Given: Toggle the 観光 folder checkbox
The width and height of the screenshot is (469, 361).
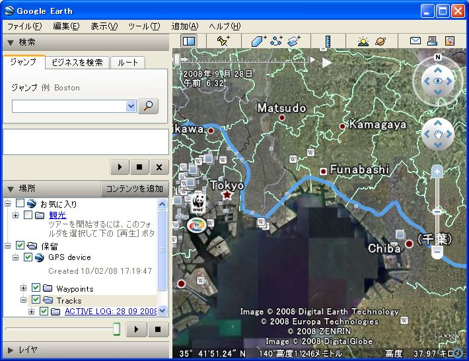Looking at the screenshot, I should tap(28, 214).
